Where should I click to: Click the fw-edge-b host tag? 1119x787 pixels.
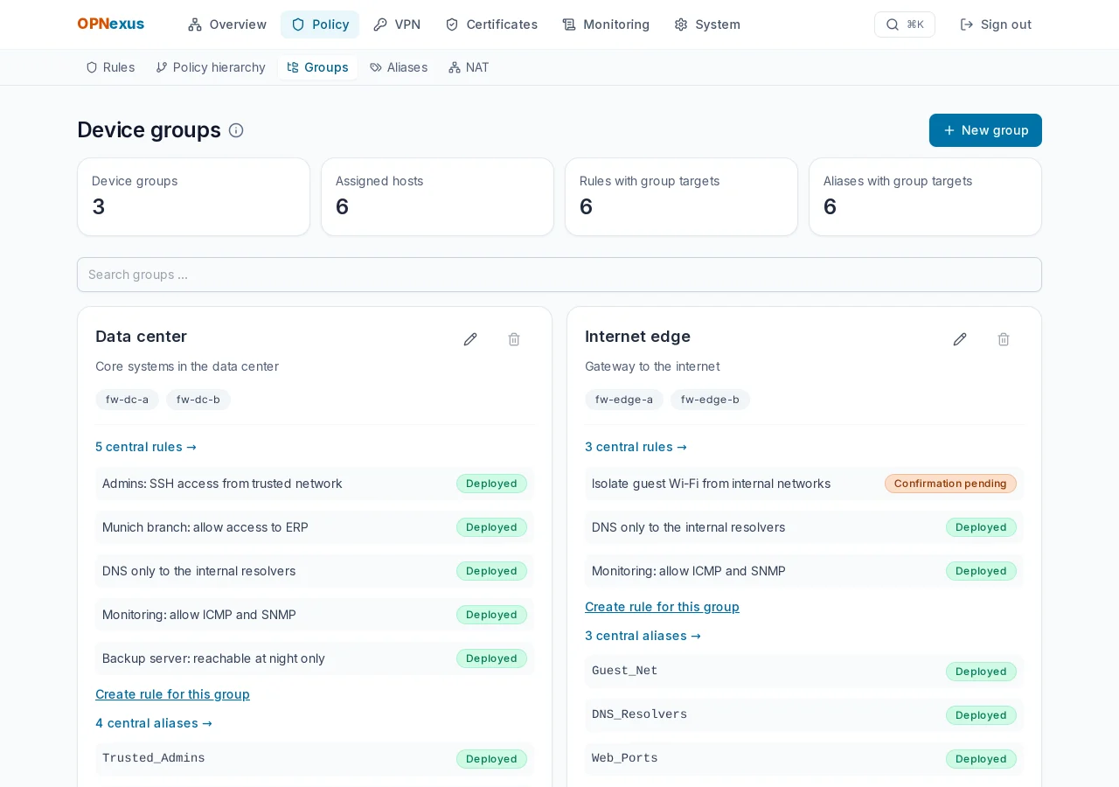click(x=710, y=400)
